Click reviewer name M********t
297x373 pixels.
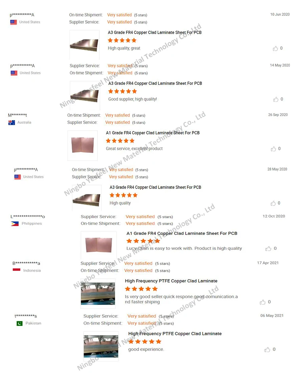coord(17,115)
